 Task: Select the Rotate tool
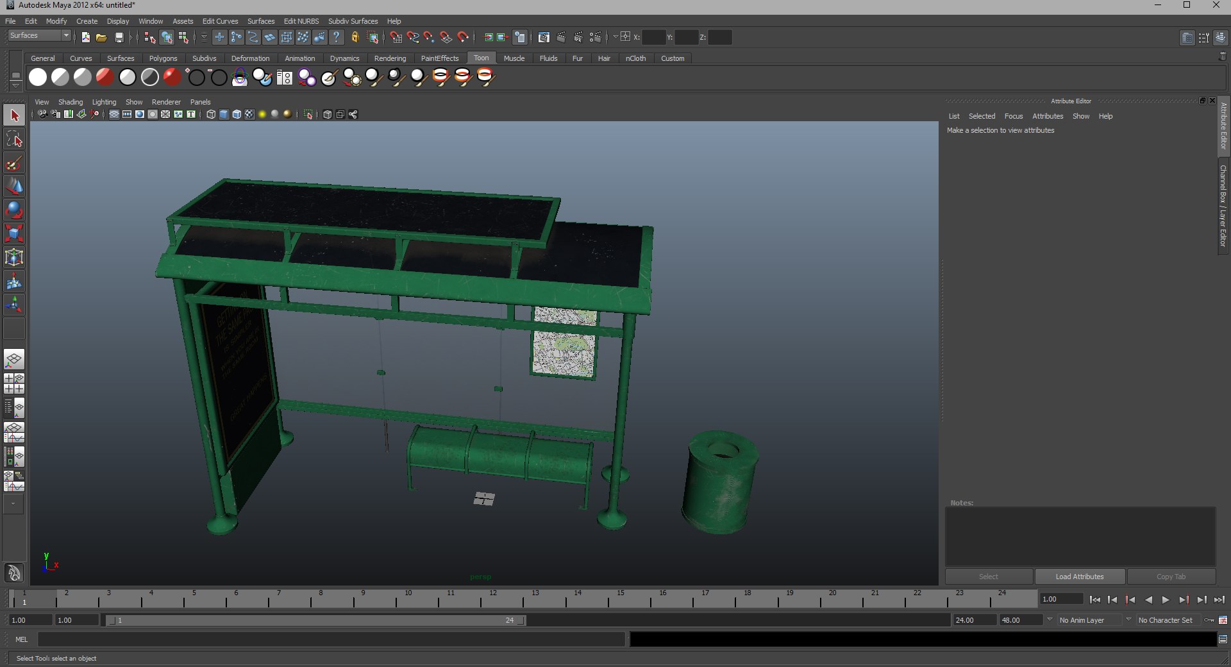click(x=14, y=210)
